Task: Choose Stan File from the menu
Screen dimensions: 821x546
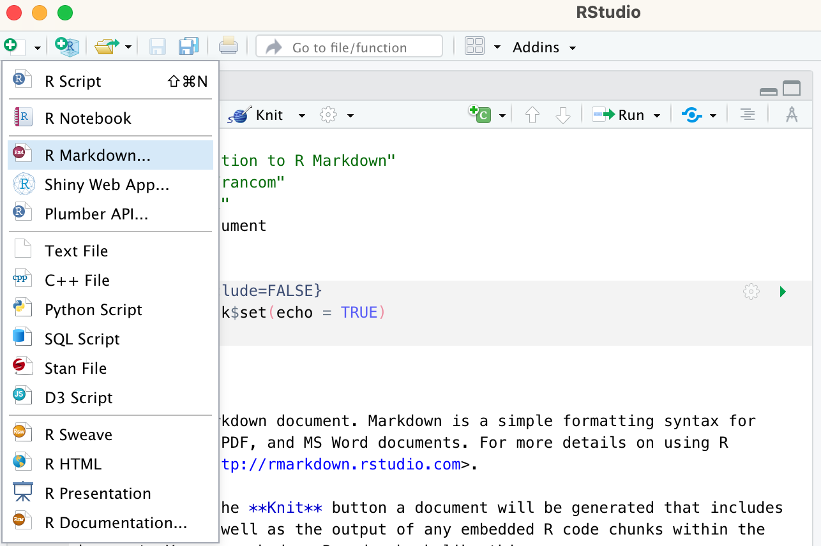Action: click(110, 368)
